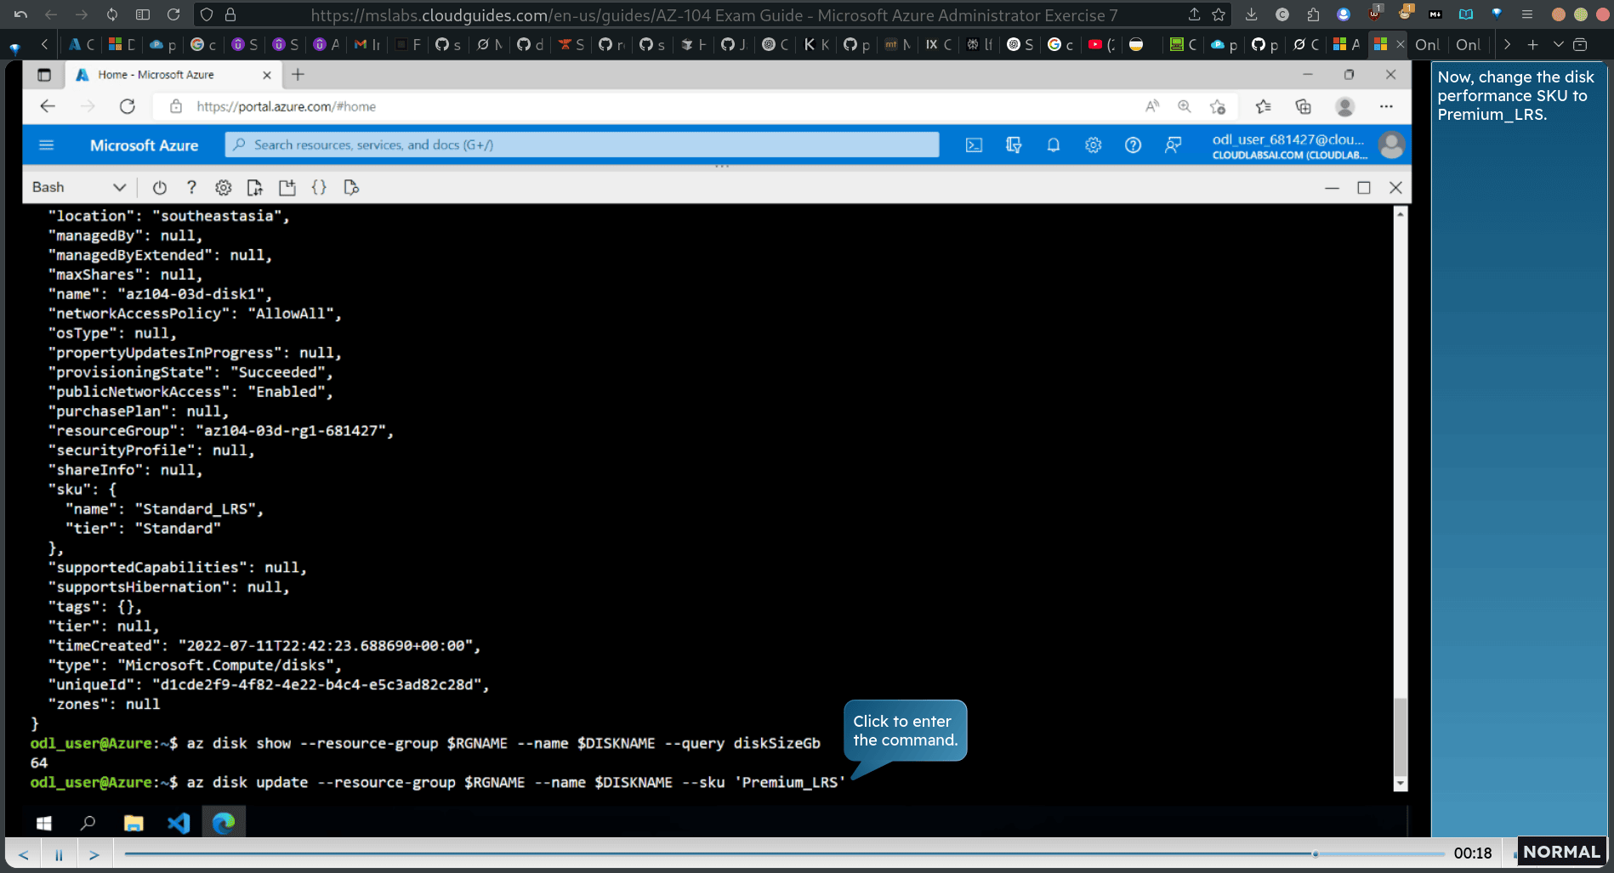Expand outer browser tab list chevron

1558,44
